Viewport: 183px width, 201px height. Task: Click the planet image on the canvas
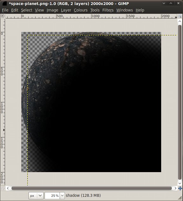[x=91, y=102]
